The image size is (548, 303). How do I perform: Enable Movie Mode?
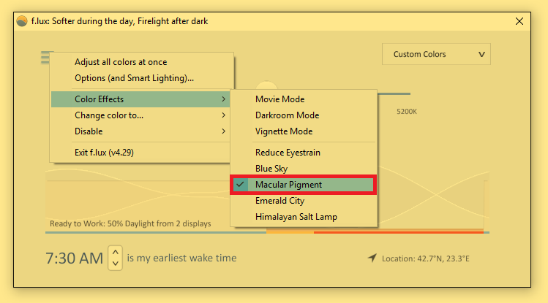coord(304,99)
